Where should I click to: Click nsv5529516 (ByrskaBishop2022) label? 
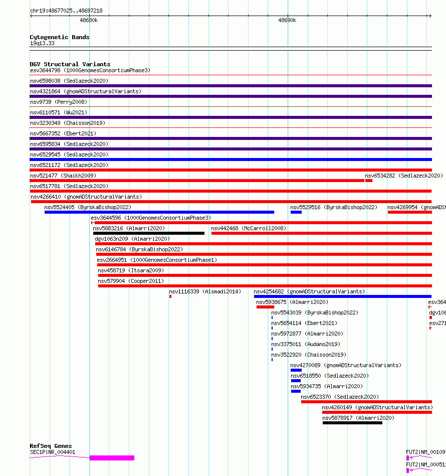coord(334,207)
